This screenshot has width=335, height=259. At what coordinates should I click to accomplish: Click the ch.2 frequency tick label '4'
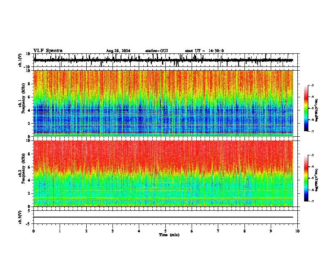tap(30, 180)
